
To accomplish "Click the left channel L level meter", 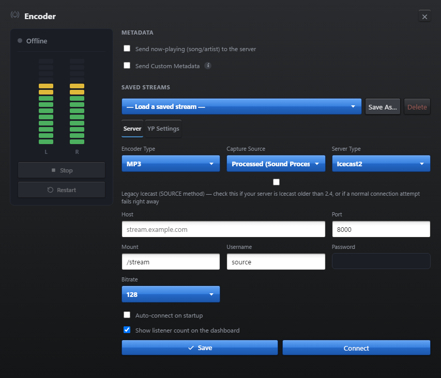I will 46,102.
